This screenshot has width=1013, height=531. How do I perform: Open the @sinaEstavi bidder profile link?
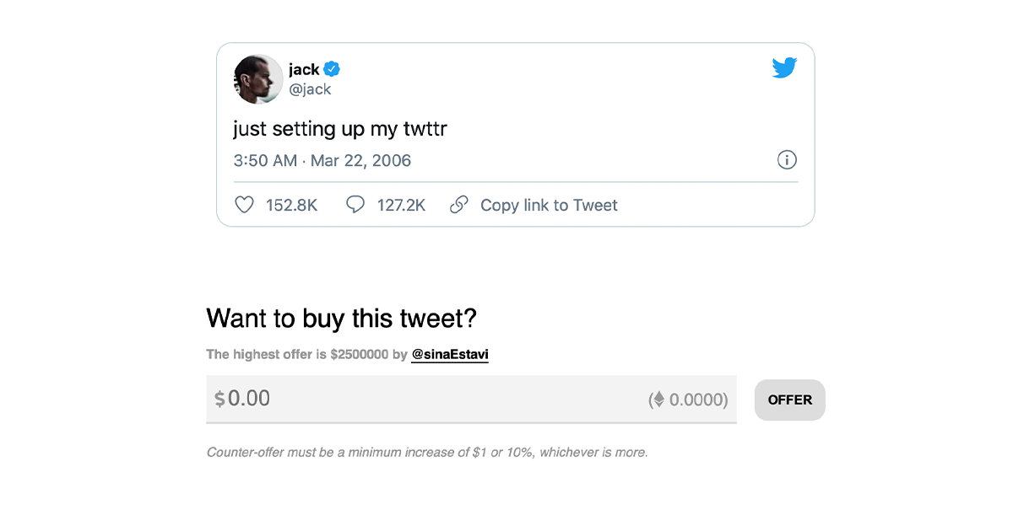[x=450, y=355]
